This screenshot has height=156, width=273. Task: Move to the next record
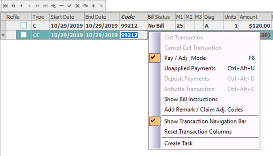[x=29, y=6]
